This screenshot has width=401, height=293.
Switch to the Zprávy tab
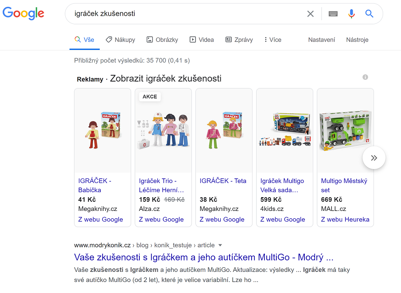pyautogui.click(x=239, y=40)
